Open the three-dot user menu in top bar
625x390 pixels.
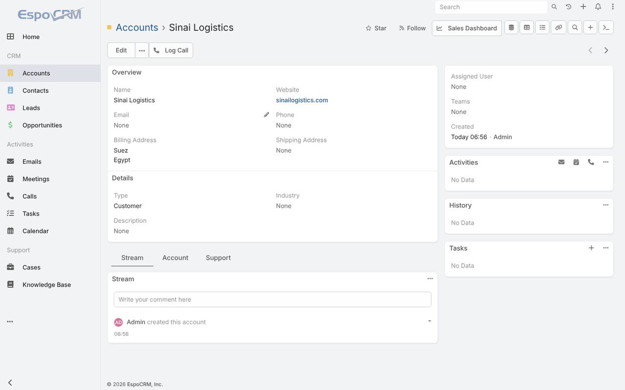tap(613, 7)
